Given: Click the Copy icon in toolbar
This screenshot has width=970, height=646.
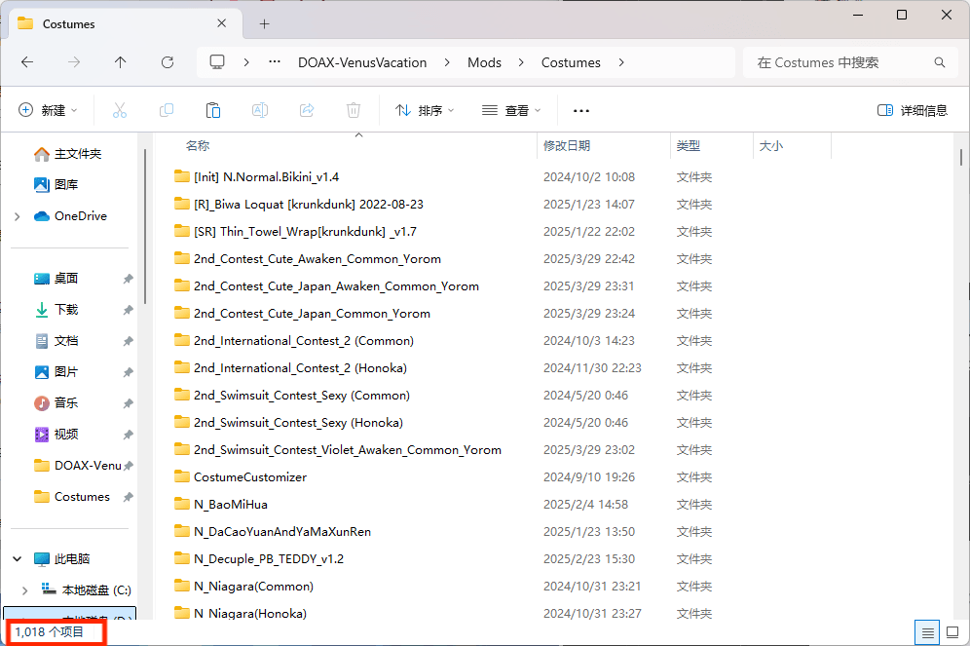Looking at the screenshot, I should point(167,110).
